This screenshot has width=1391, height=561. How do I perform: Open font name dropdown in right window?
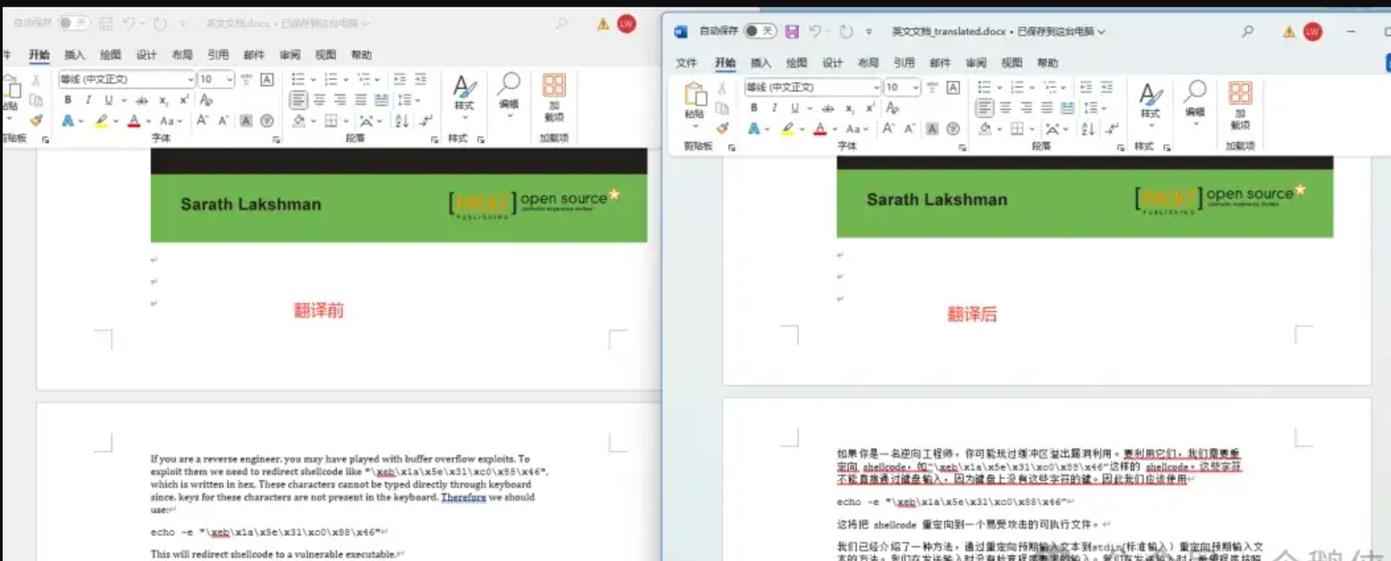click(876, 87)
